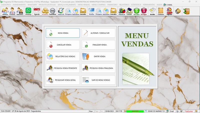This screenshot has height=113, width=200.
Task: Open the MENU VENDAS menu
Action: pyautogui.click(x=84, y=5)
